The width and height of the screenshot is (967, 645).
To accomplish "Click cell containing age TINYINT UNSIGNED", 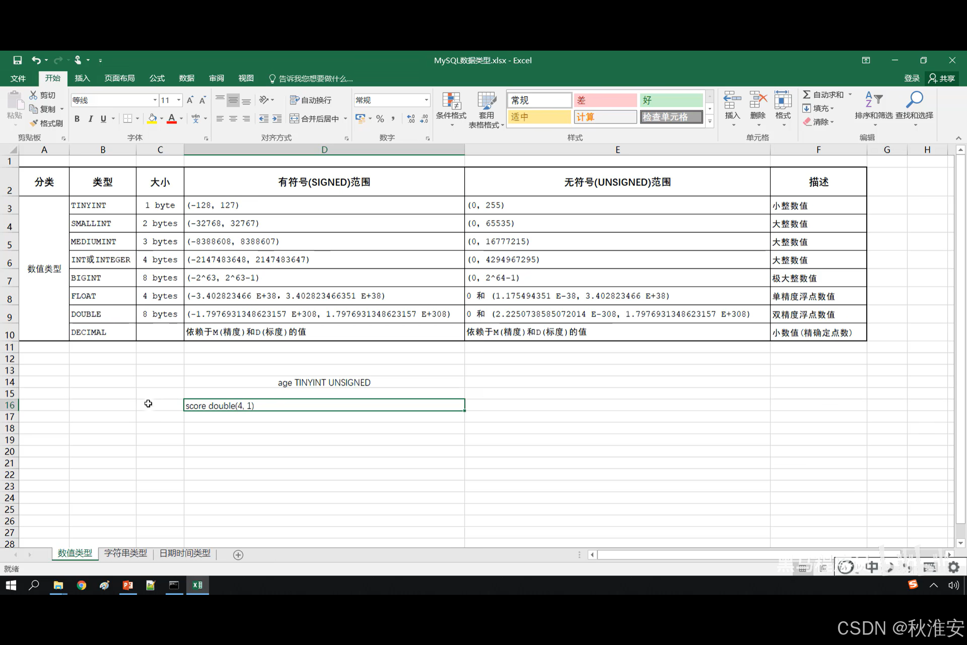I will (x=324, y=383).
